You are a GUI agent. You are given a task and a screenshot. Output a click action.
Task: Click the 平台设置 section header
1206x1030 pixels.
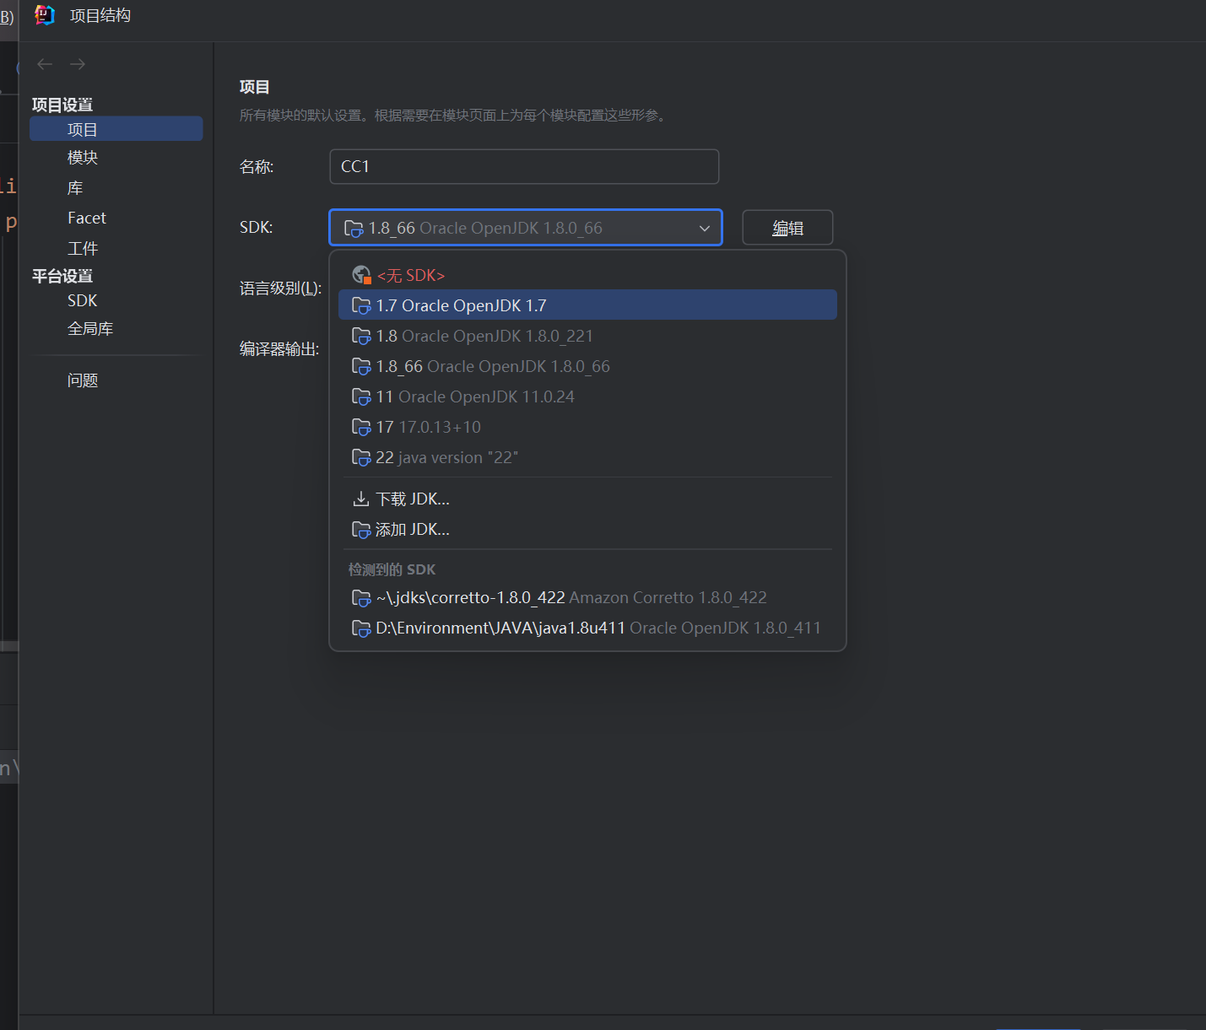tap(62, 276)
